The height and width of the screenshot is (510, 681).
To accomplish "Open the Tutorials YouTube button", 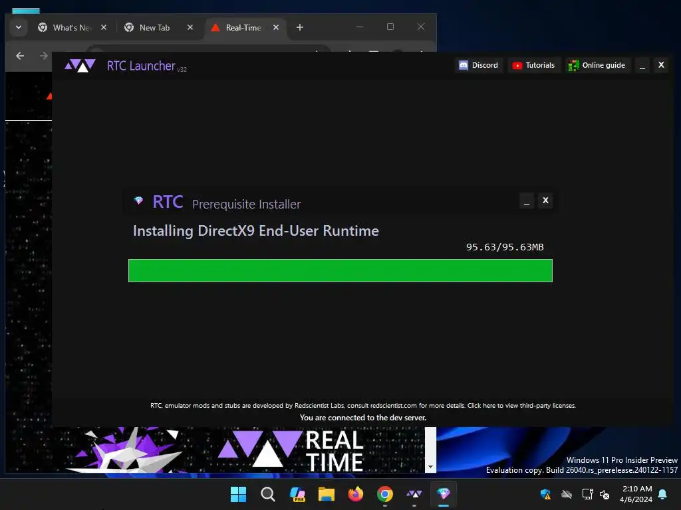I will point(534,65).
